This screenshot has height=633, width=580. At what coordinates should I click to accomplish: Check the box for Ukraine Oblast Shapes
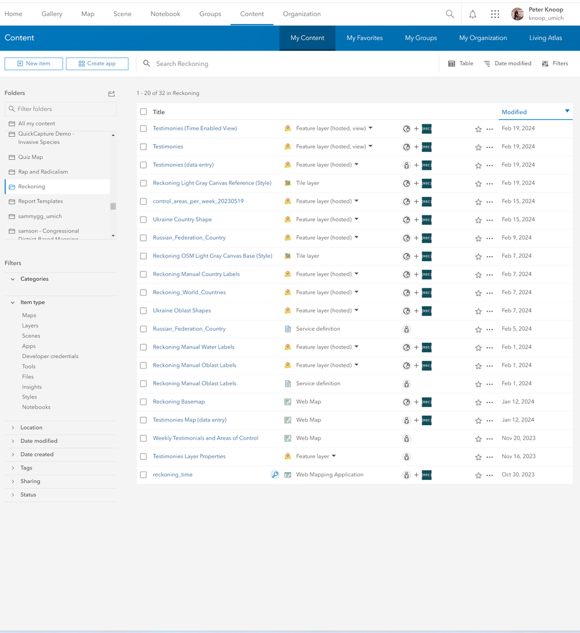pyautogui.click(x=143, y=311)
